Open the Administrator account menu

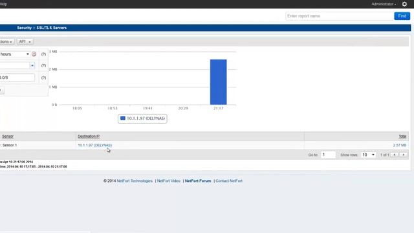(x=384, y=4)
